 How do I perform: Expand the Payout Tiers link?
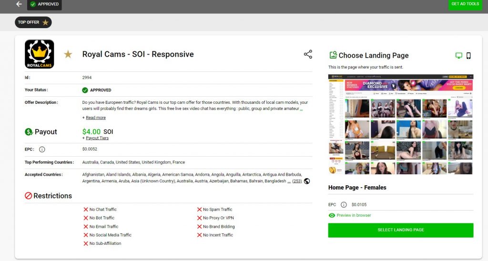(97, 138)
